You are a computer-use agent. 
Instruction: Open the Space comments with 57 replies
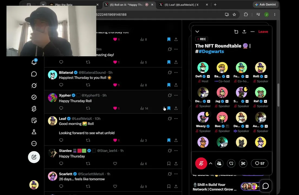(x=259, y=163)
